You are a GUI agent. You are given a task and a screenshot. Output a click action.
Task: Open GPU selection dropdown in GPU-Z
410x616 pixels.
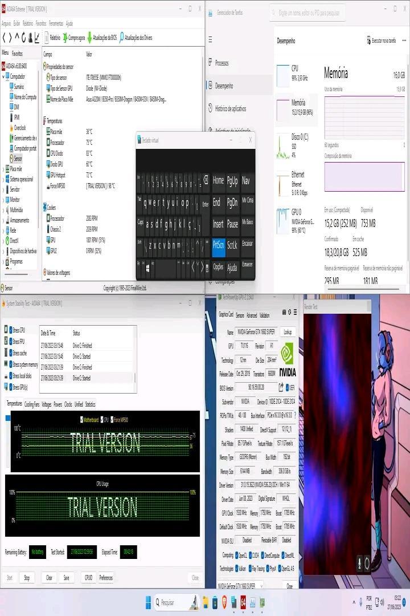(x=240, y=585)
